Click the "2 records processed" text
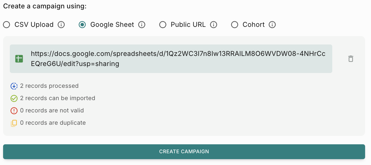This screenshot has width=371, height=165. click(x=49, y=86)
